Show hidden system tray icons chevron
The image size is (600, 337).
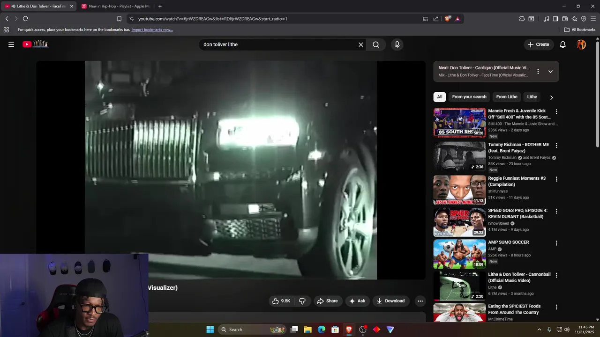coord(539,330)
